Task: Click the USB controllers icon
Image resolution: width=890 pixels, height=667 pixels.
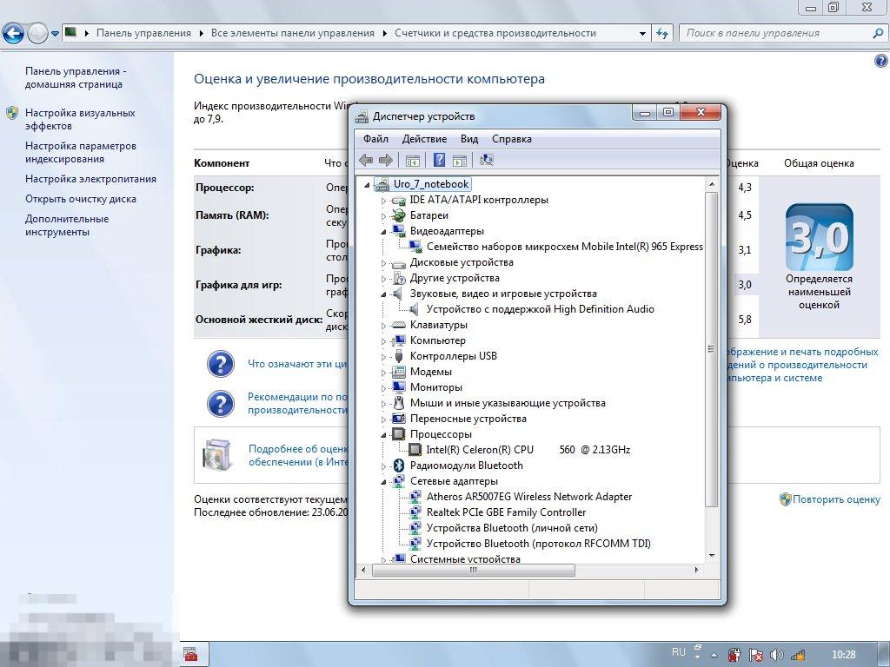Action: [399, 356]
